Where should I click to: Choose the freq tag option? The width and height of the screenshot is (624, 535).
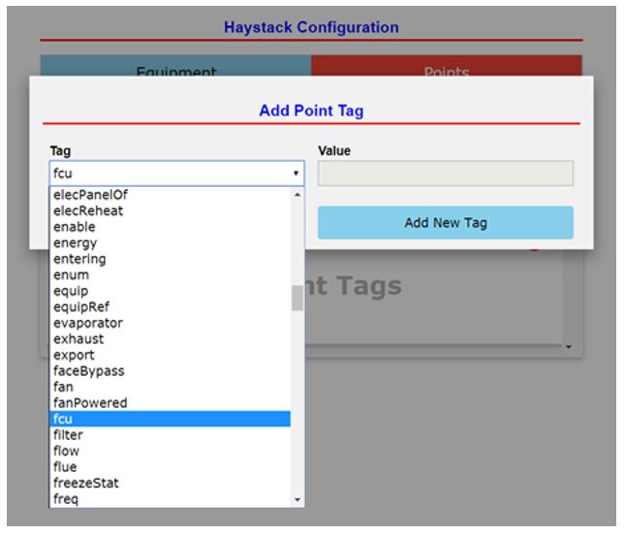171,499
